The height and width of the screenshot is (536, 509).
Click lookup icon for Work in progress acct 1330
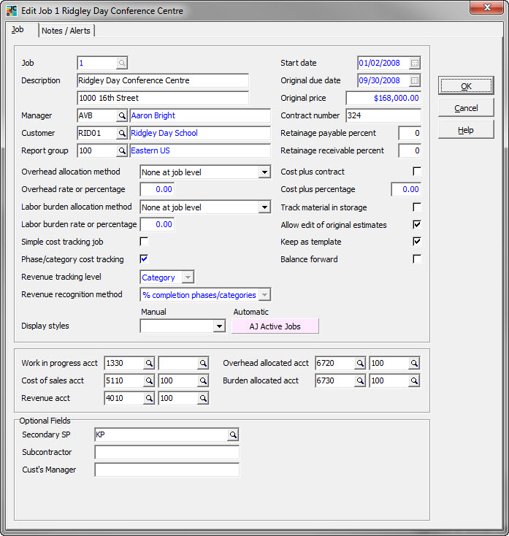click(148, 363)
